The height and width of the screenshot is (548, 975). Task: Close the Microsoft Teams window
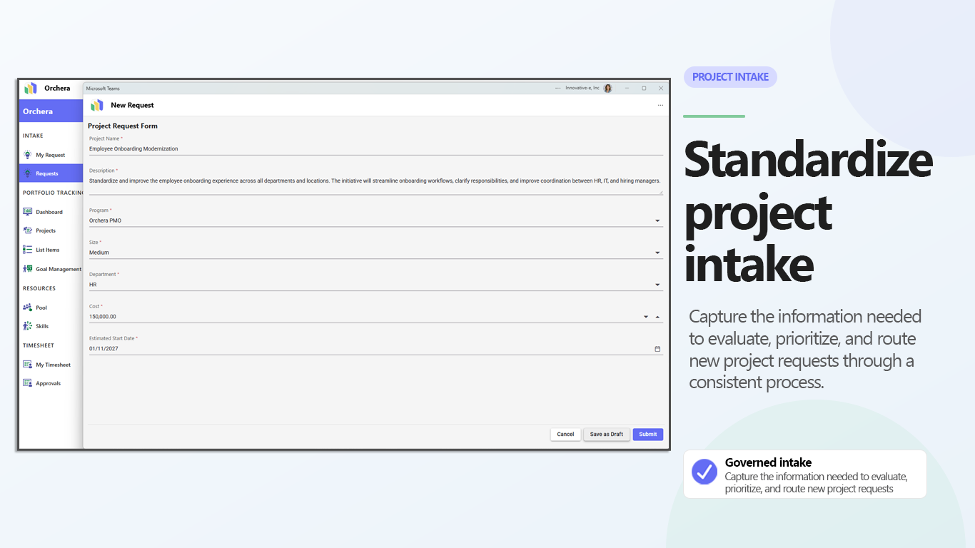[x=661, y=88]
